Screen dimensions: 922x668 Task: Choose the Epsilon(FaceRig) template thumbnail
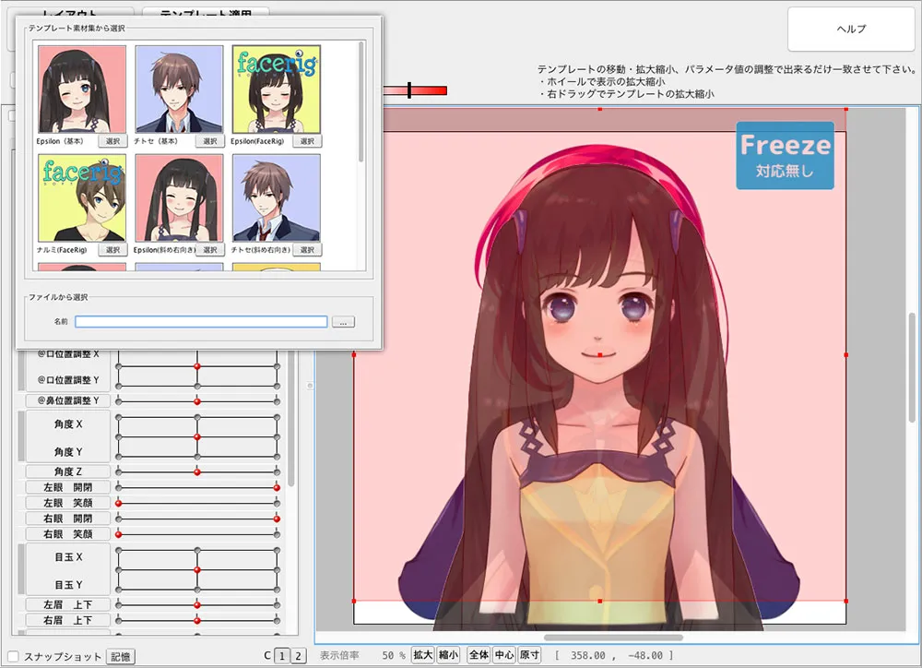(276, 89)
